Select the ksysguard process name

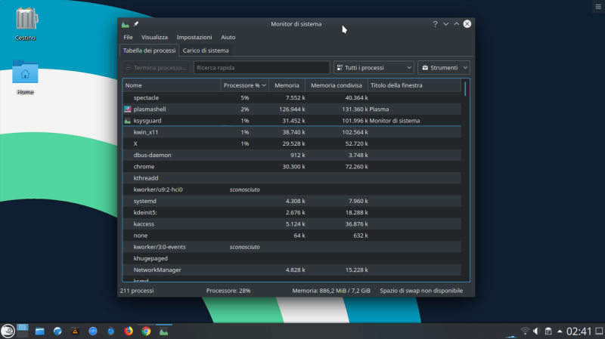pos(147,121)
